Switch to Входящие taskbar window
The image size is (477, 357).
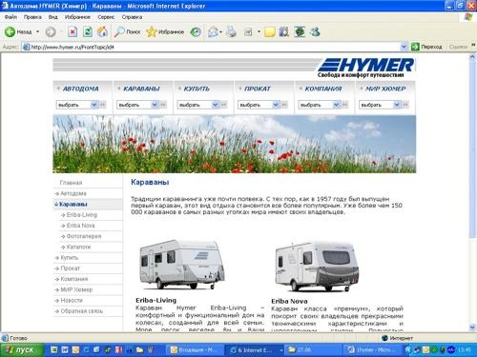tap(195, 350)
